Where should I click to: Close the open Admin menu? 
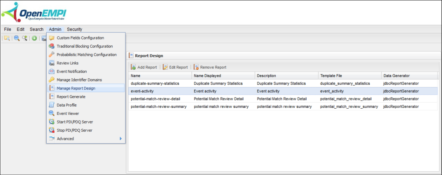point(55,29)
